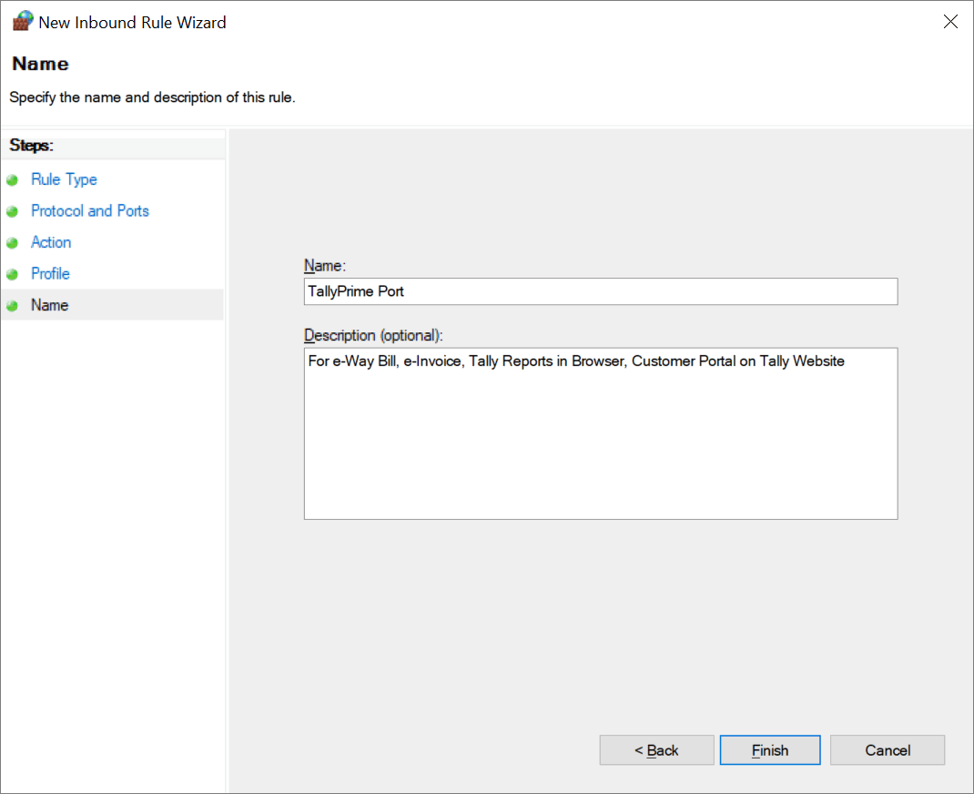
Task: Open the Protocol and Ports step
Action: (90, 210)
